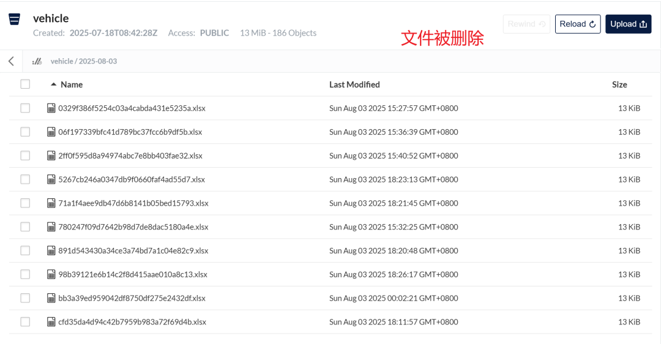Screen dimensions: 661x344
Task: Click the Reload button
Action: click(x=578, y=24)
